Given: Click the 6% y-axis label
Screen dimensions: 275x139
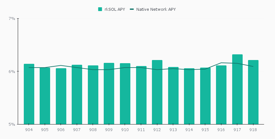Looking at the screenshot, I should (11, 71).
